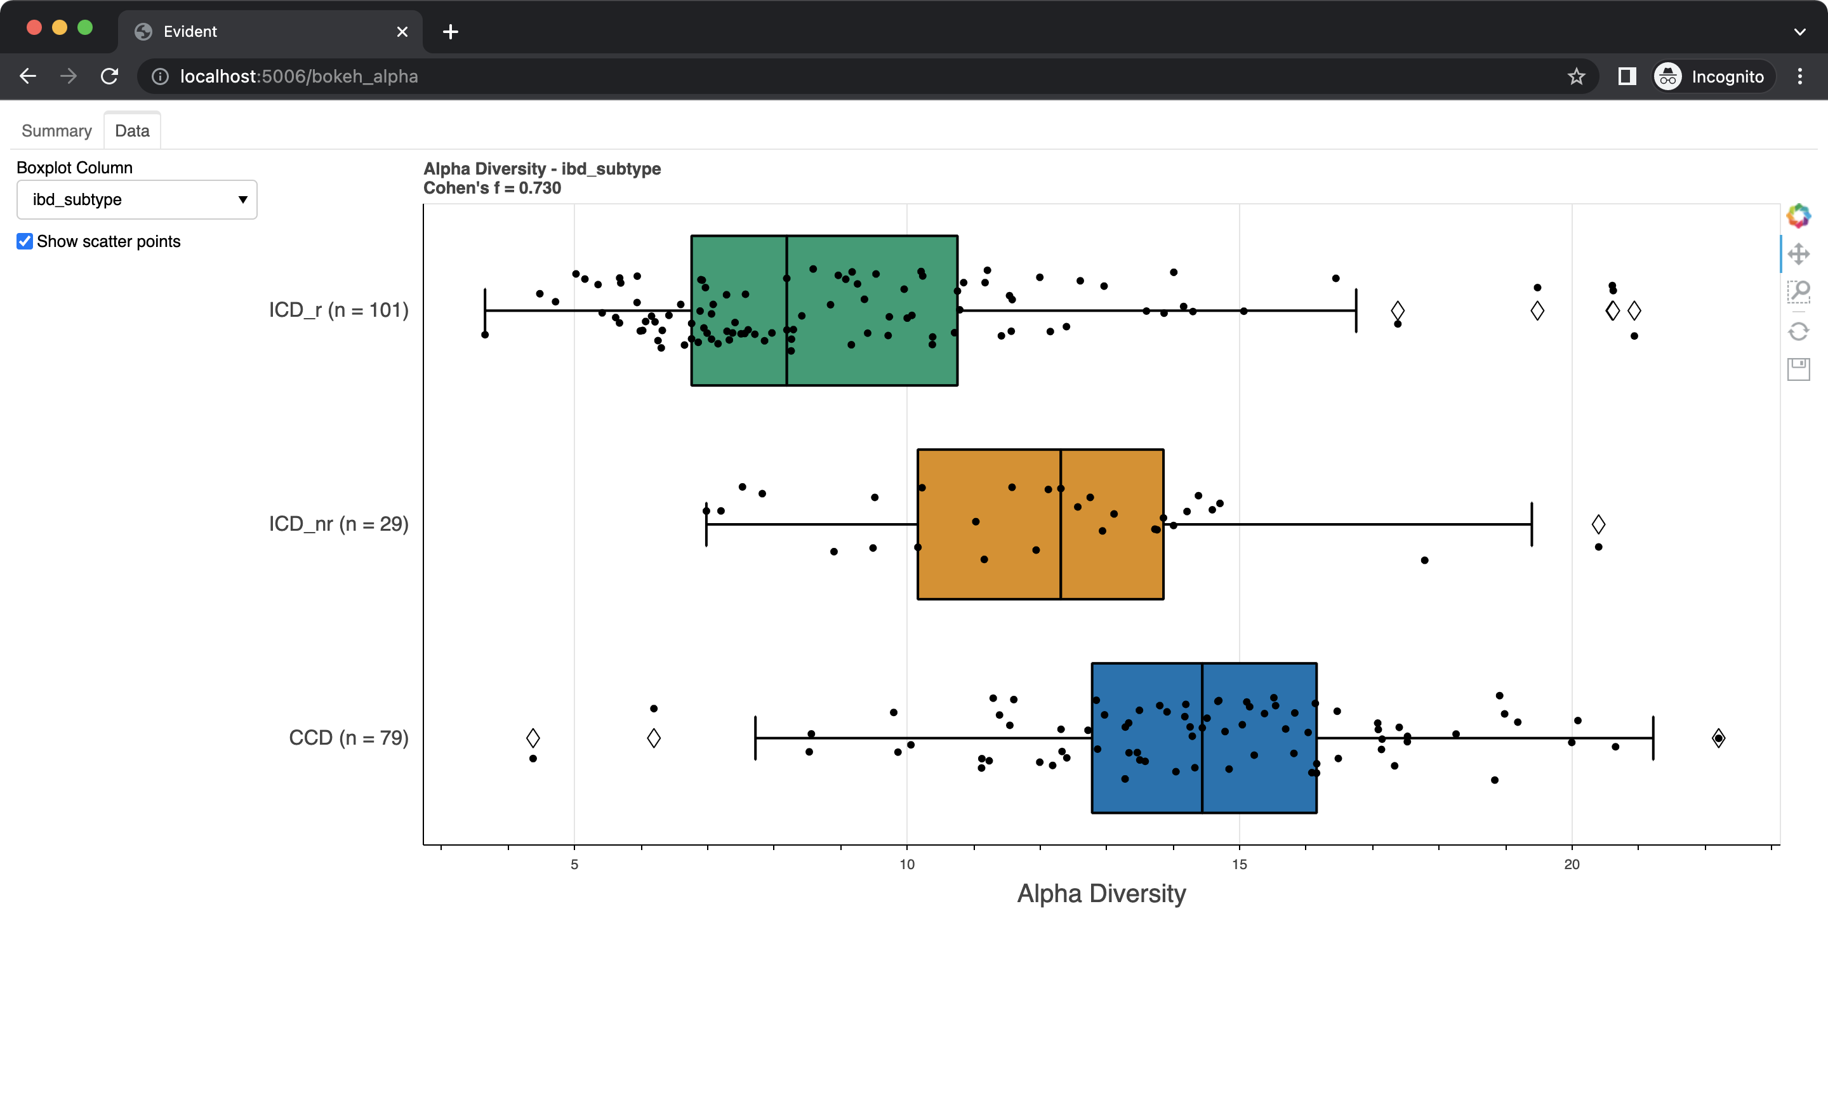Save the boxplot as an image
Image resolution: width=1828 pixels, height=1111 pixels.
1799,369
